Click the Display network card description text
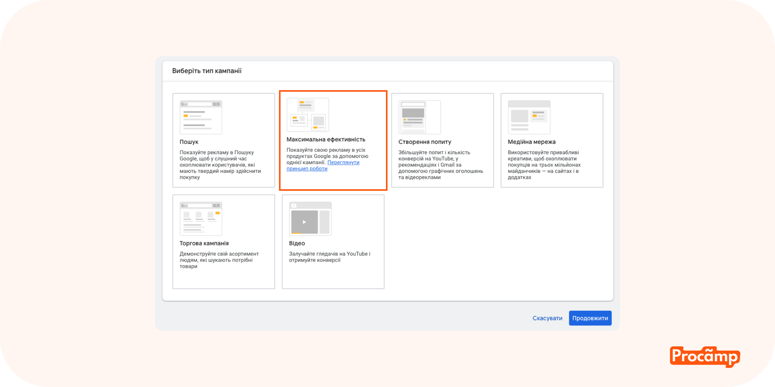775x387 pixels. [x=544, y=165]
